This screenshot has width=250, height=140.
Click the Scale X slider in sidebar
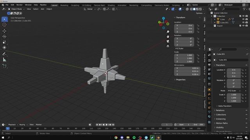pos(184,55)
